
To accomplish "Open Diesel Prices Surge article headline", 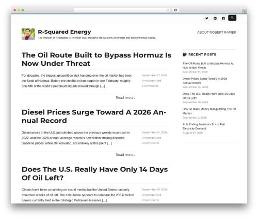I will coord(94,116).
